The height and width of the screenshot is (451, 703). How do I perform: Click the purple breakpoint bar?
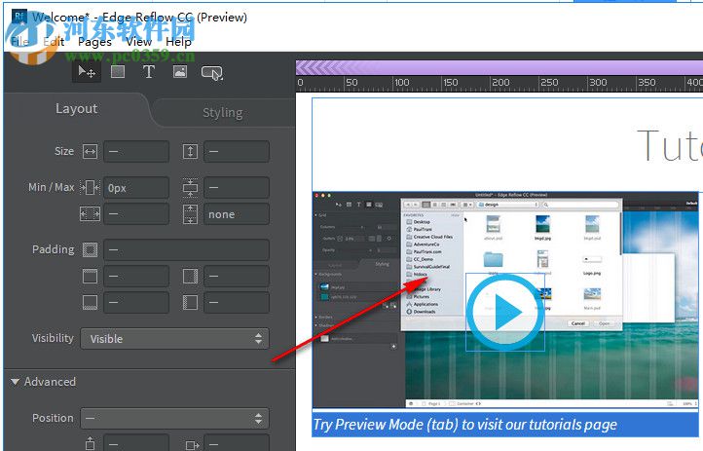point(499,68)
